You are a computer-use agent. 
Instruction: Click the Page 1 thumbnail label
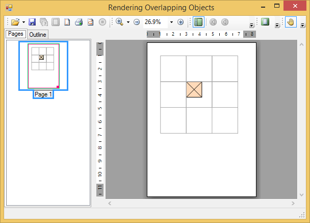click(x=43, y=94)
